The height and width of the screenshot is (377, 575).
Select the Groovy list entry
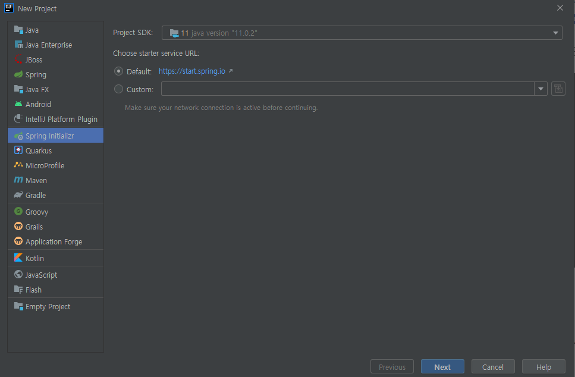point(56,212)
